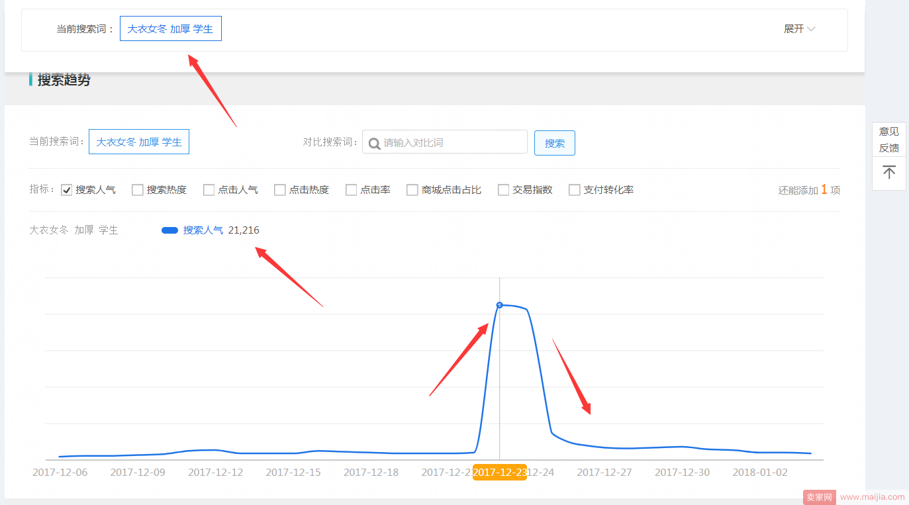Click the back-to-top arrow icon
909x505 pixels.
pos(889,173)
